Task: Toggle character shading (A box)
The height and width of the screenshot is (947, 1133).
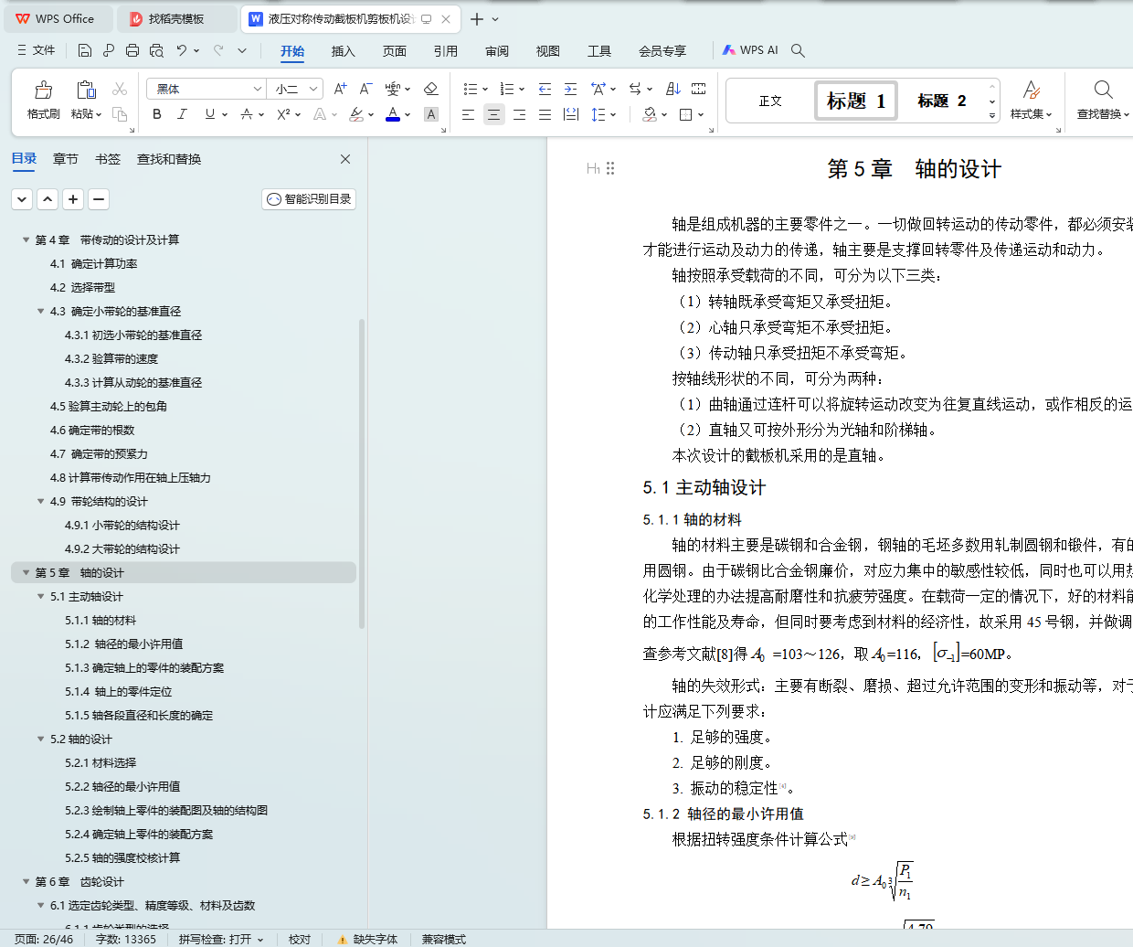Action: [x=431, y=114]
